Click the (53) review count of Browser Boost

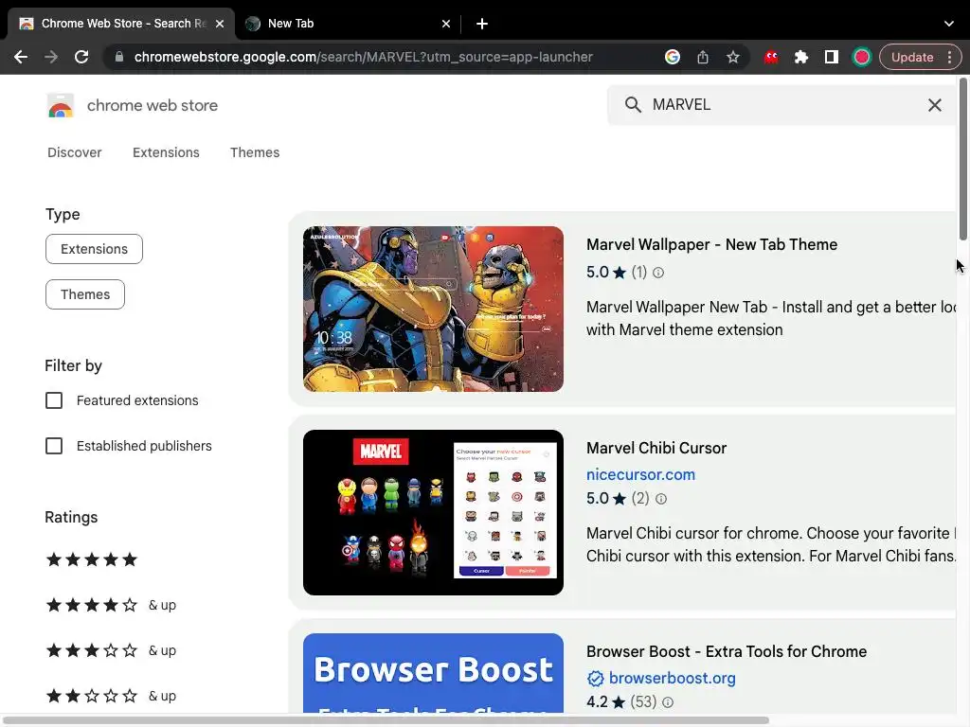pos(643,702)
